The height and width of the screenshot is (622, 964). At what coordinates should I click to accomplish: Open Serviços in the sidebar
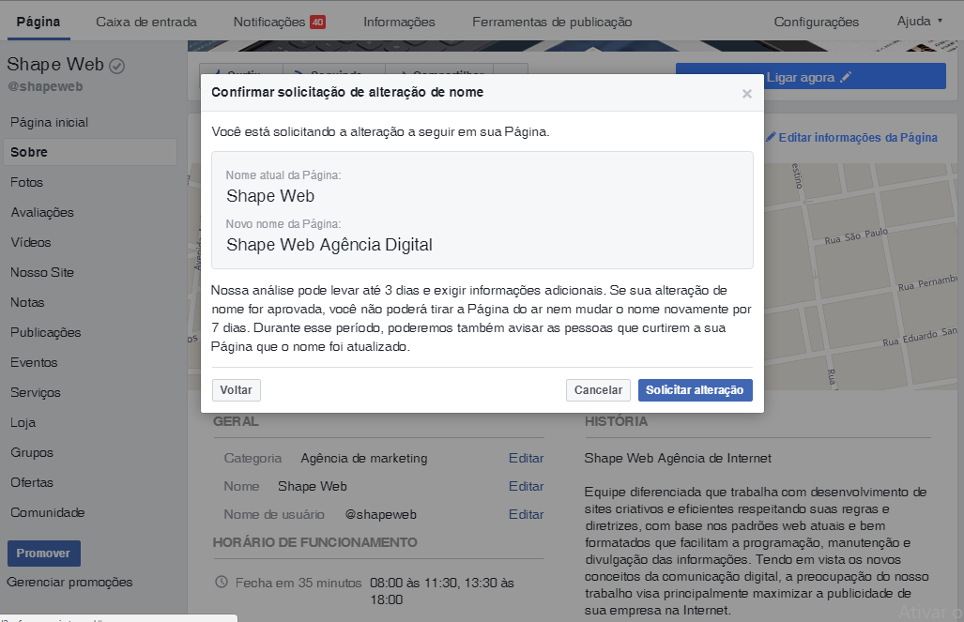[35, 393]
